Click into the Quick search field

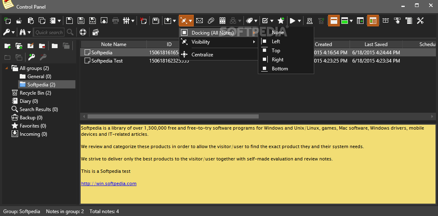point(49,32)
